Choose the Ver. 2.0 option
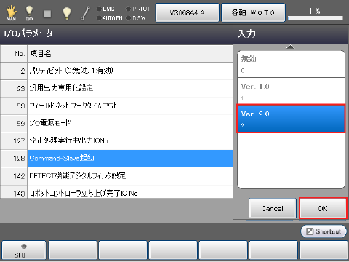The image size is (349, 262). coord(291,119)
